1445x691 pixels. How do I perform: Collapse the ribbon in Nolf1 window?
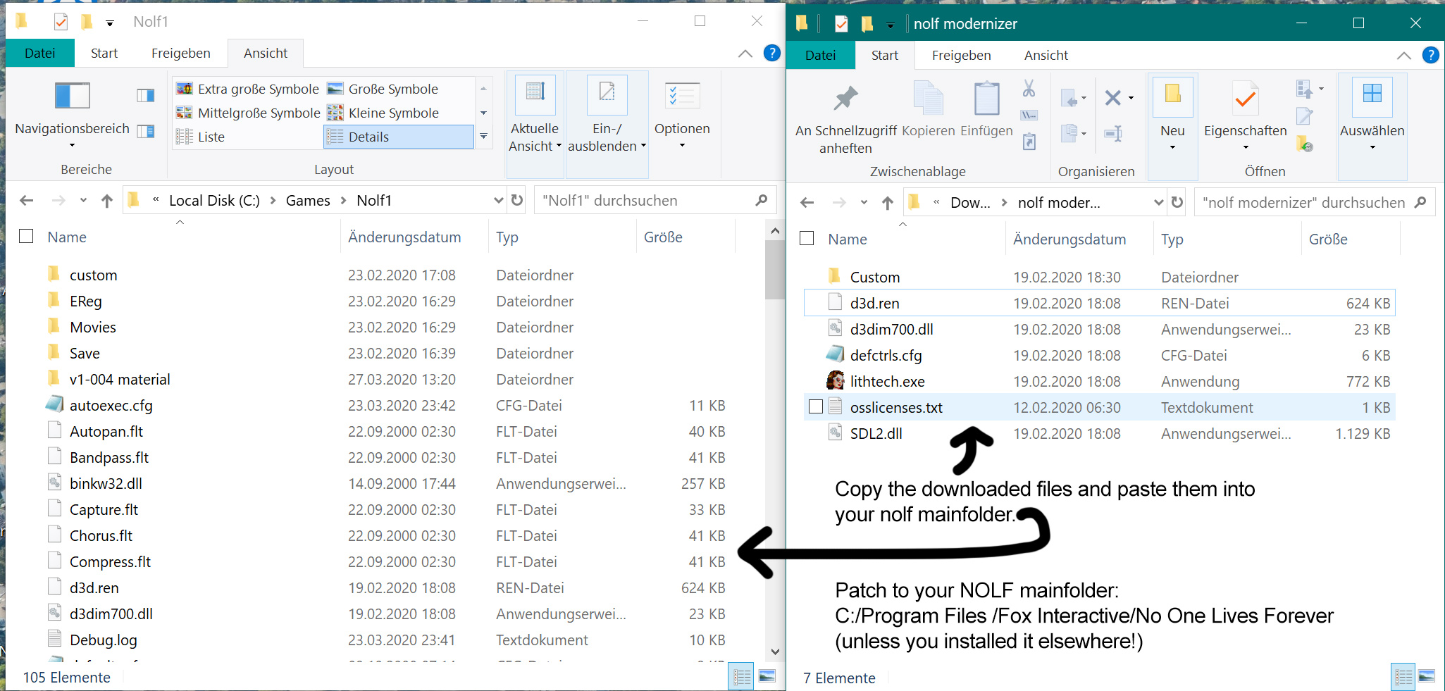click(x=745, y=54)
